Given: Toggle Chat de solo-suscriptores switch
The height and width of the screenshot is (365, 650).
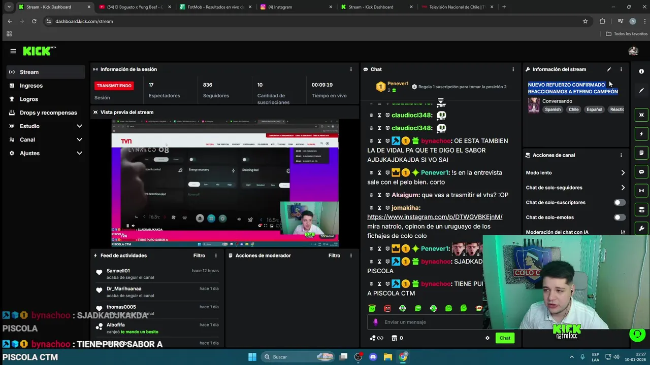Looking at the screenshot, I should point(620,202).
